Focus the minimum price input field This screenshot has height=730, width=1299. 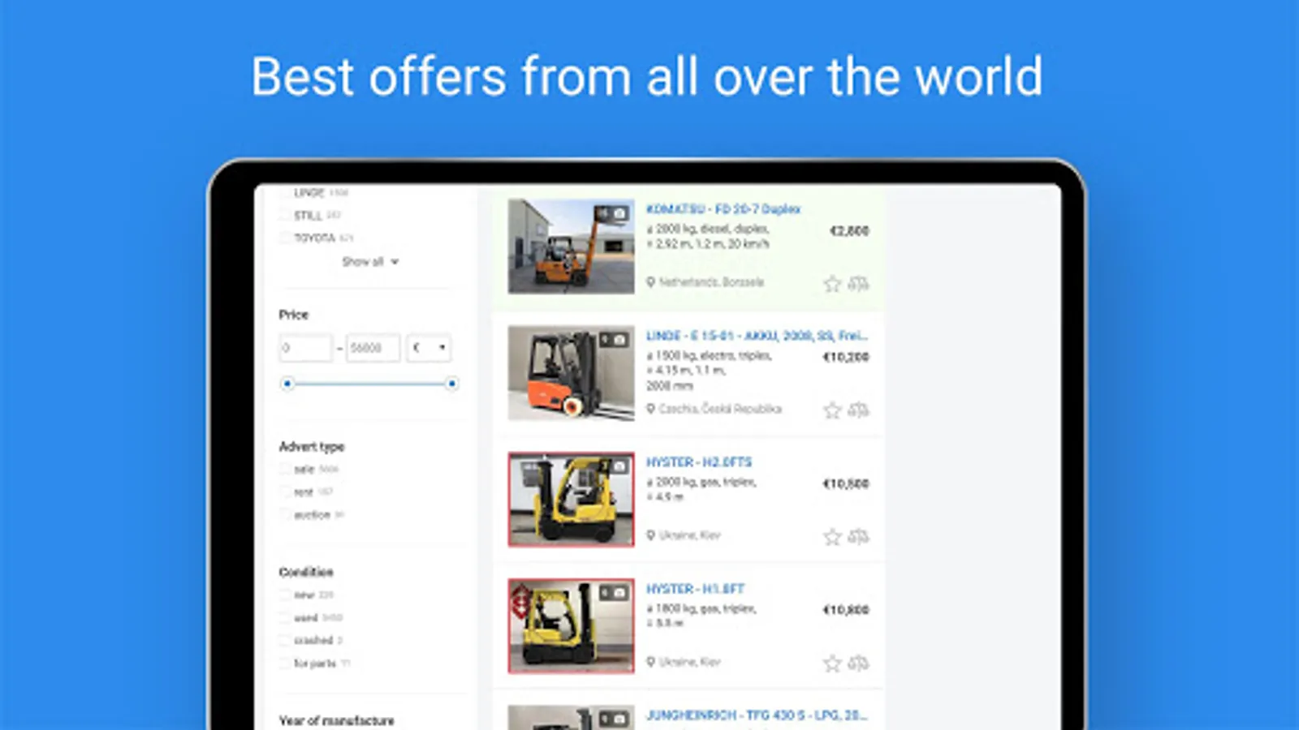305,348
